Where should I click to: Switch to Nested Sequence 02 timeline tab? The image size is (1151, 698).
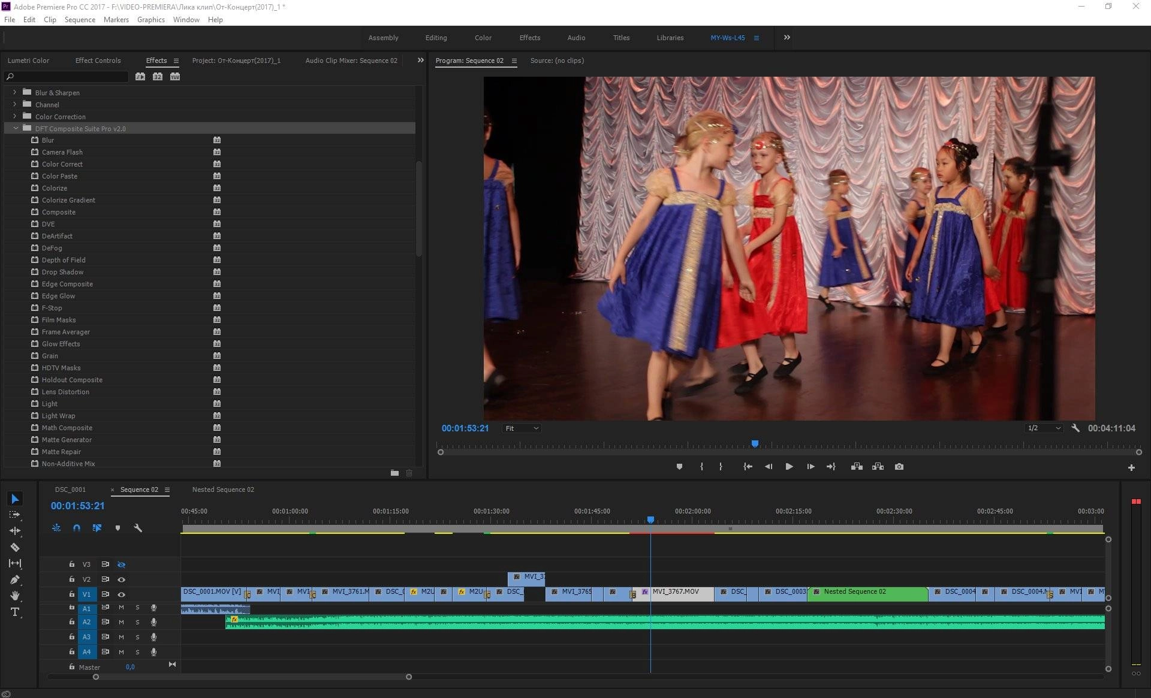[223, 489]
